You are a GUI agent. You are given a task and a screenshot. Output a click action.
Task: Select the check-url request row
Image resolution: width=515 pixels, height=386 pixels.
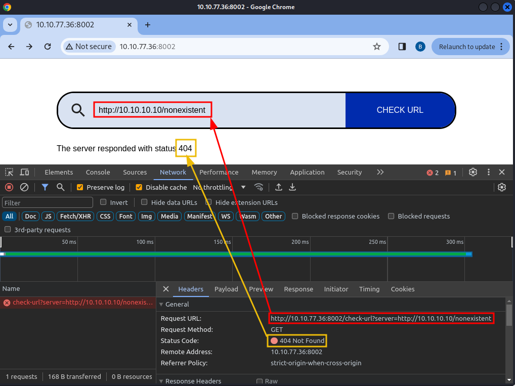(78, 303)
